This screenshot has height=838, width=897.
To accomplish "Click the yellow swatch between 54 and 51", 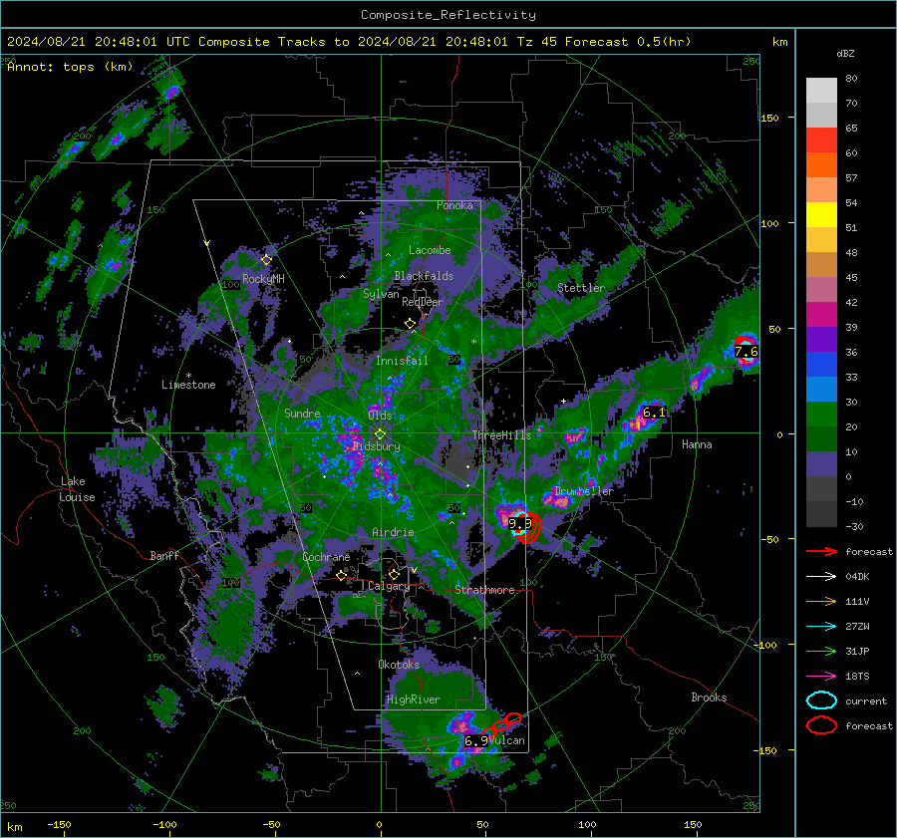I will click(x=821, y=214).
